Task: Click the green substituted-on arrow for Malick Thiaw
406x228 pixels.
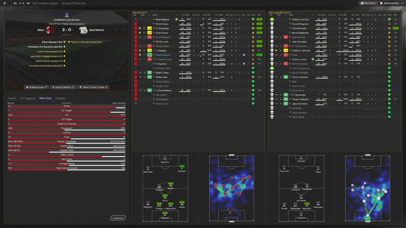Action: (149, 72)
